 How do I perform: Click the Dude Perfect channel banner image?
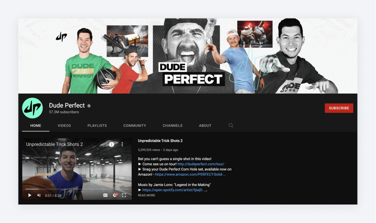(x=188, y=56)
